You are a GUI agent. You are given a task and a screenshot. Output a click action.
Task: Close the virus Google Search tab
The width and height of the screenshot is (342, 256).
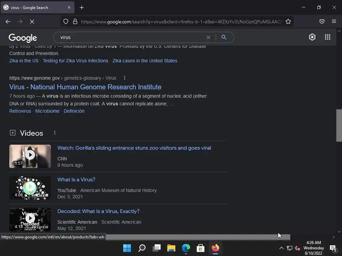pyautogui.click(x=69, y=7)
